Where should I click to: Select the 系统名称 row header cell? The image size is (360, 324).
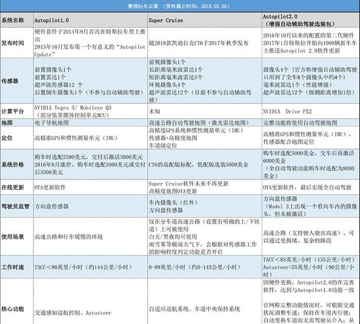(13, 20)
